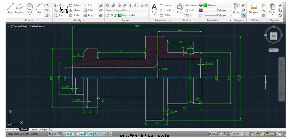The image size is (290, 139).
Task: Toggle the MODEL space button in status bar
Action: pos(213,134)
